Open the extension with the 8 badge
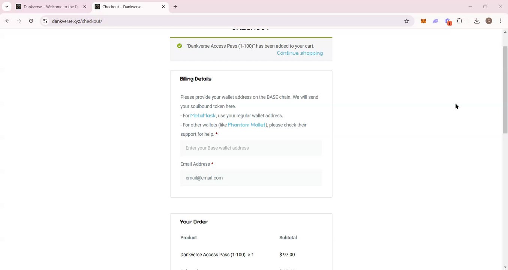 448,21
